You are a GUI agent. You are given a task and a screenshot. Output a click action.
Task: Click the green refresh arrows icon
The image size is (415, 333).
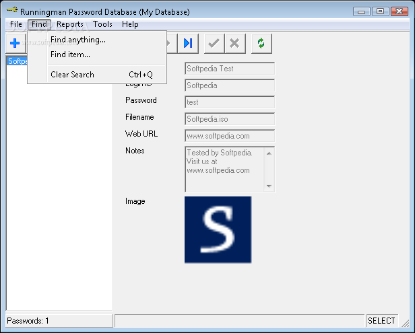pyautogui.click(x=261, y=43)
